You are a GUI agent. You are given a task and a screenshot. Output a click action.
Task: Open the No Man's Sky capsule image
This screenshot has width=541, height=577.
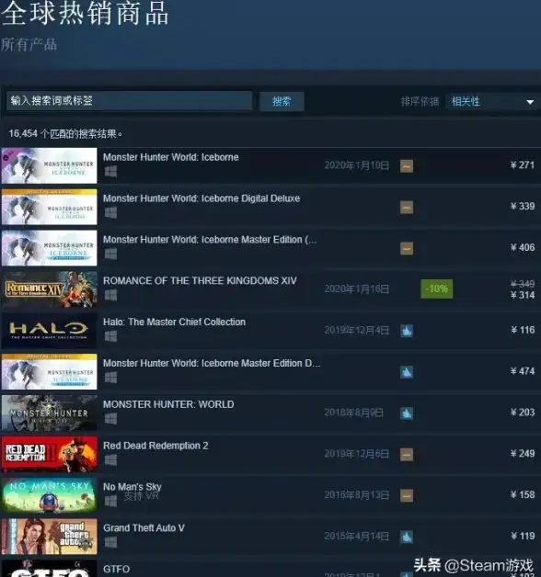[49, 495]
